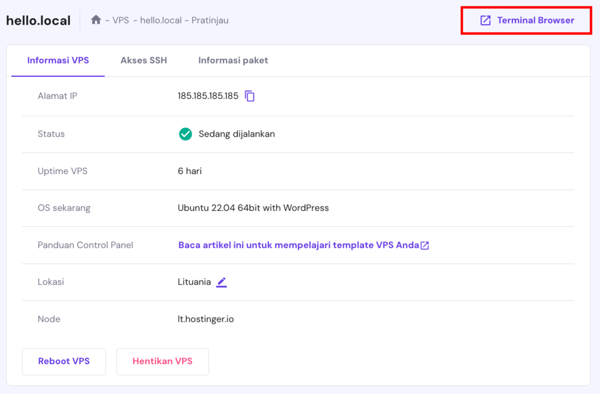Image resolution: width=600 pixels, height=394 pixels.
Task: Click the green status checkmark icon
Action: [x=185, y=134]
